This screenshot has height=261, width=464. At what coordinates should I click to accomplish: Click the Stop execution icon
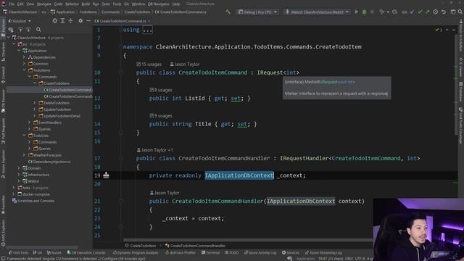point(372,12)
